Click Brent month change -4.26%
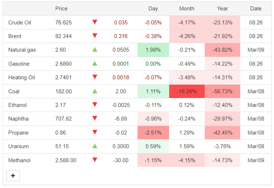The image size is (274, 188). click(187, 36)
